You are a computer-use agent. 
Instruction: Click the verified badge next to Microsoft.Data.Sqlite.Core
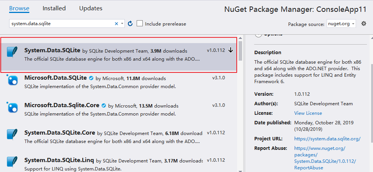(104, 106)
